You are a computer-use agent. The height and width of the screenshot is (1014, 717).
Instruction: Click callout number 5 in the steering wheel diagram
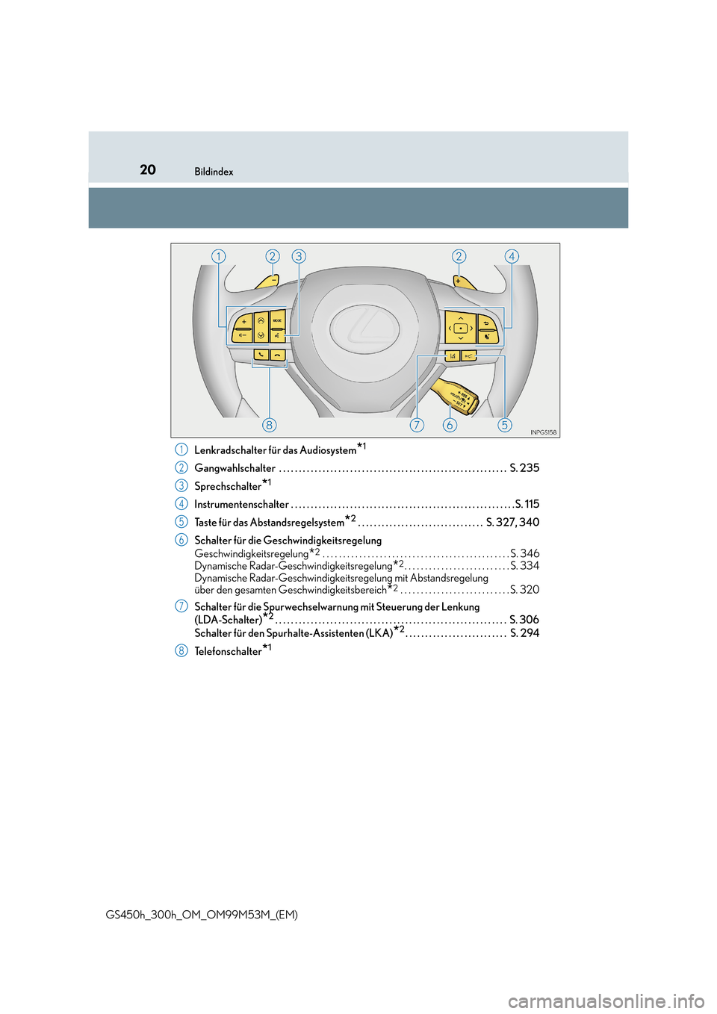(505, 425)
